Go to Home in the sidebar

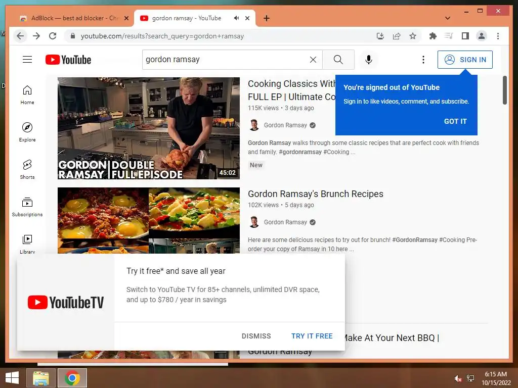tap(27, 95)
